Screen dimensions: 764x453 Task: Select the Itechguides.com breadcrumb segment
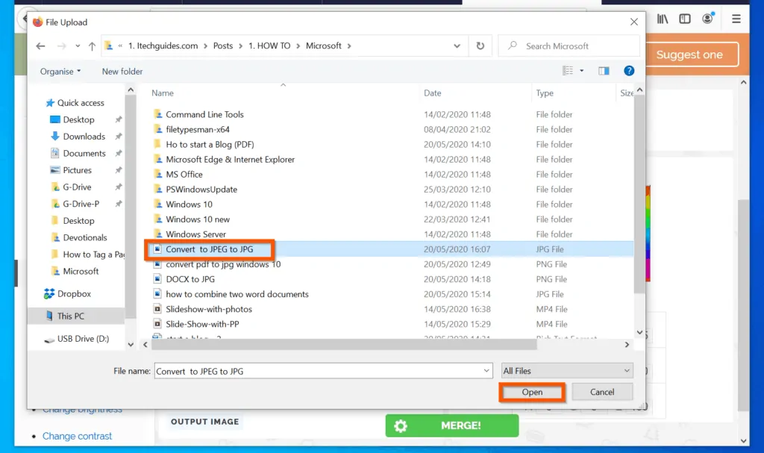point(163,46)
